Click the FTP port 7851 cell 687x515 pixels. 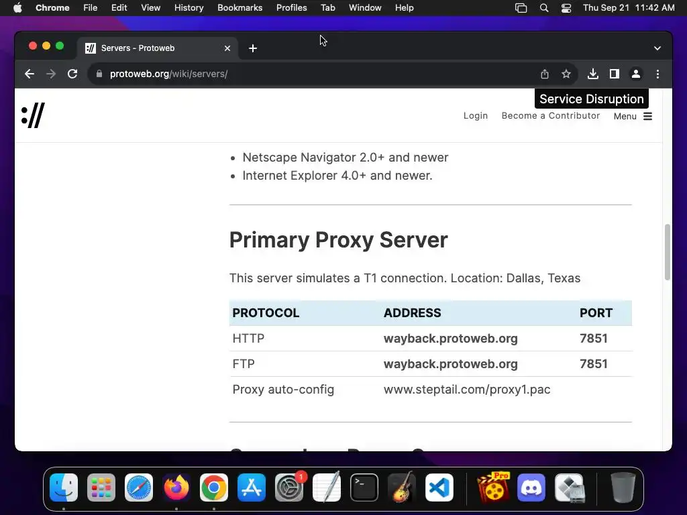(x=593, y=364)
